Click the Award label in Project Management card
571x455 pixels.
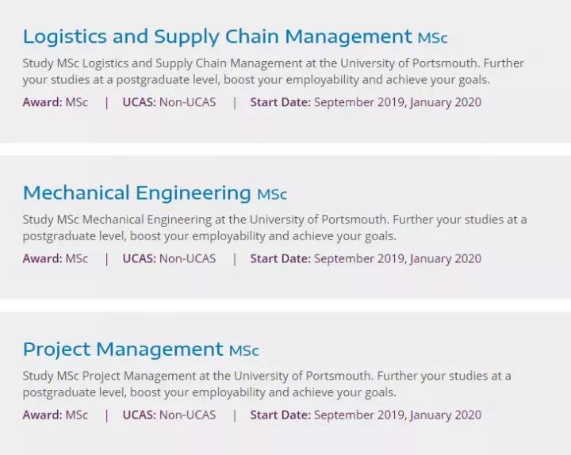click(x=42, y=415)
